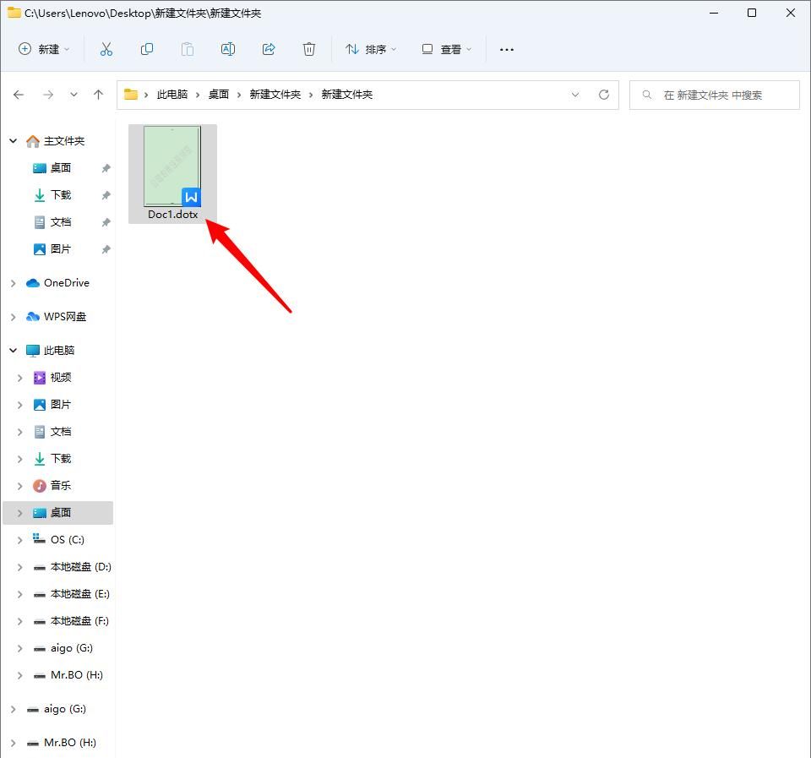Refresh the folder view
This screenshot has height=758, width=811.
coord(603,95)
